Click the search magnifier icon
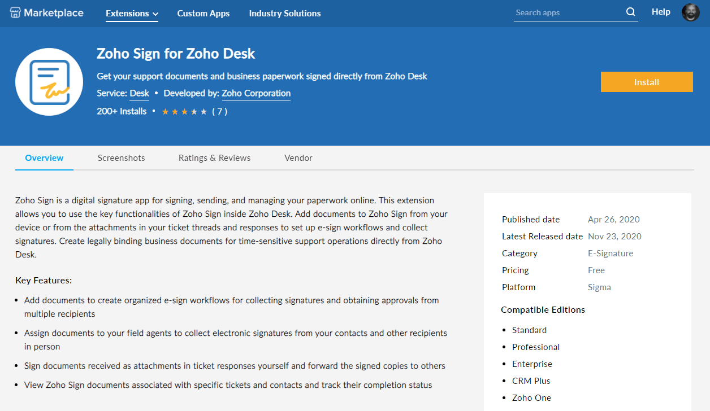The width and height of the screenshot is (710, 411). pos(631,12)
